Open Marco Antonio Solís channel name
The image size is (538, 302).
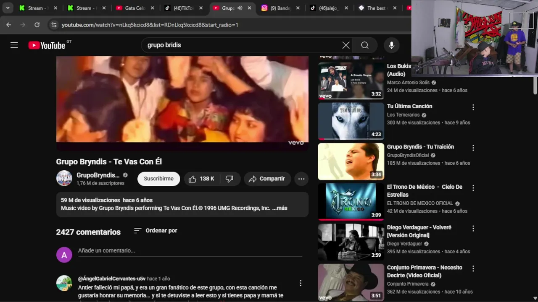(408, 83)
